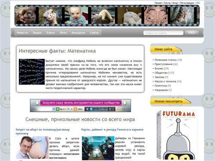Viewport: 215px width, 161px height.
Task: Click the blackboard math article image
Action: (x=32, y=72)
